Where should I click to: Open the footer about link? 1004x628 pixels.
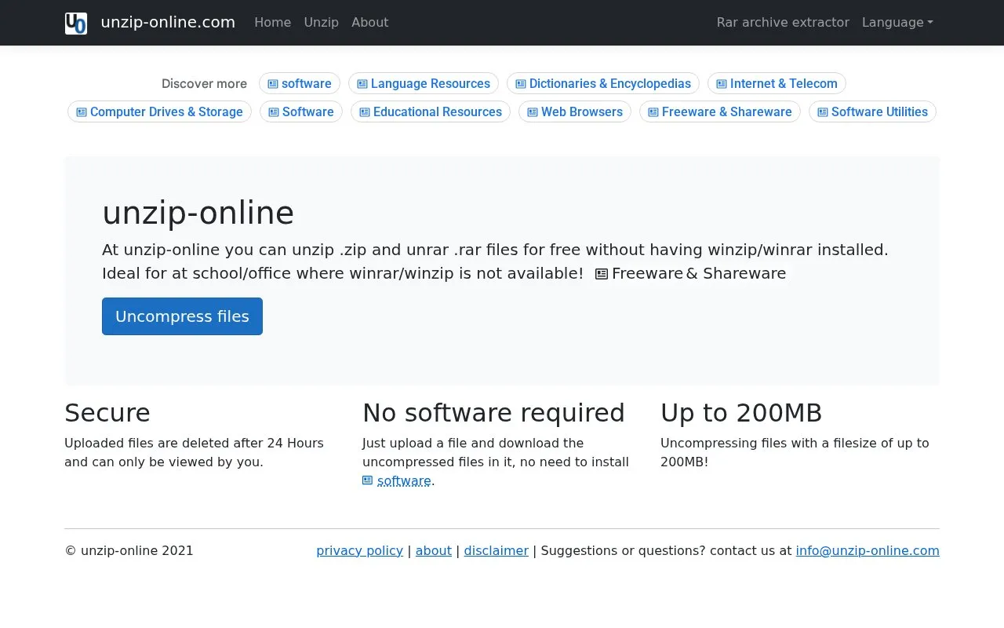[x=434, y=550]
